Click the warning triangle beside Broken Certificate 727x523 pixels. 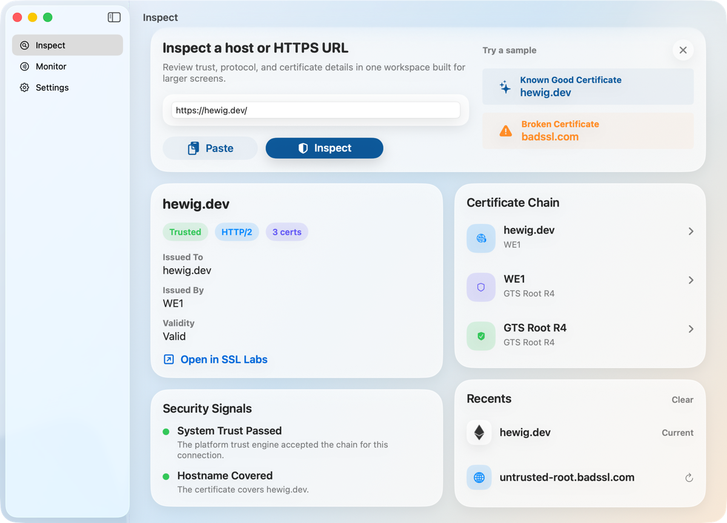[x=505, y=130]
